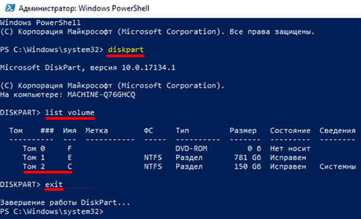Click drive letter 'C' in the table
This screenshot has height=219, width=361.
click(x=70, y=167)
